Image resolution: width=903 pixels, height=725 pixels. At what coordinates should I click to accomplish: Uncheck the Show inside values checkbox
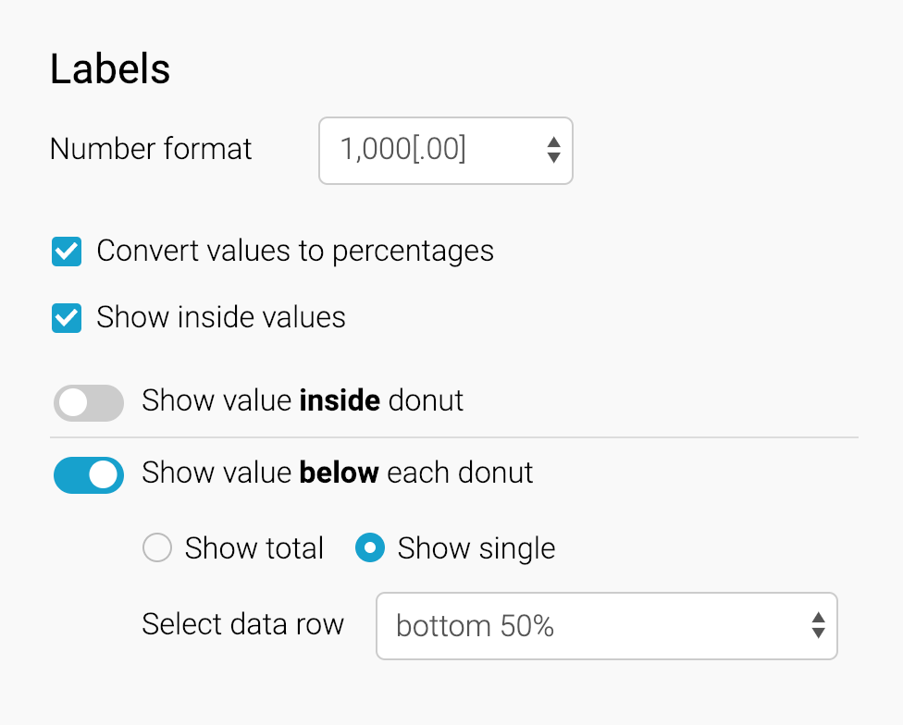pos(67,318)
